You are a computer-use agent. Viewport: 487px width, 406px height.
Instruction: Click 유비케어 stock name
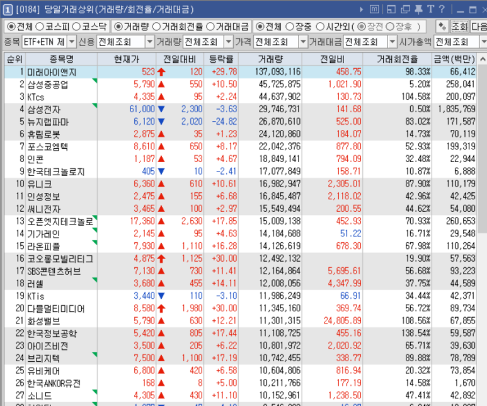(x=43, y=371)
